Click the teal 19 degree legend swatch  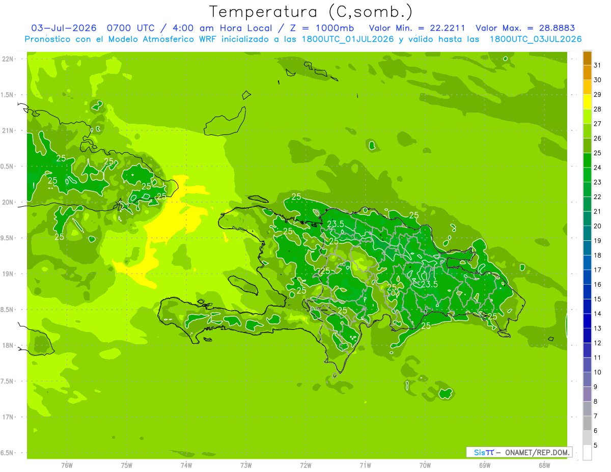[x=587, y=234]
